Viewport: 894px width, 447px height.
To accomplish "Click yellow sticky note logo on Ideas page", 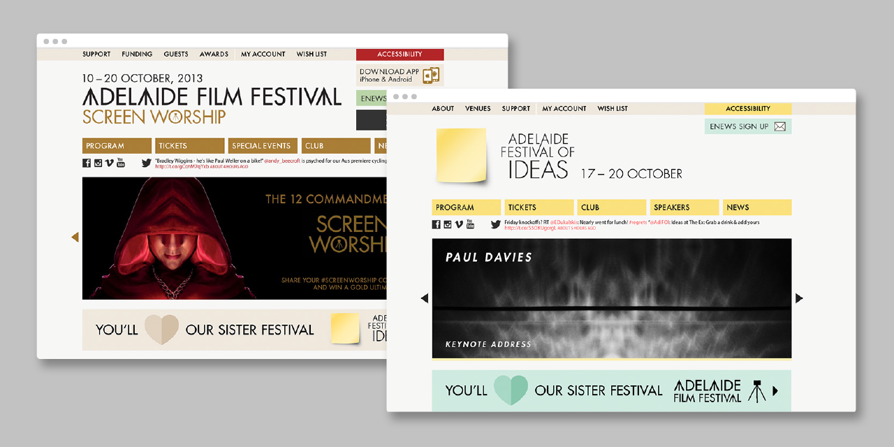I will coord(462,156).
